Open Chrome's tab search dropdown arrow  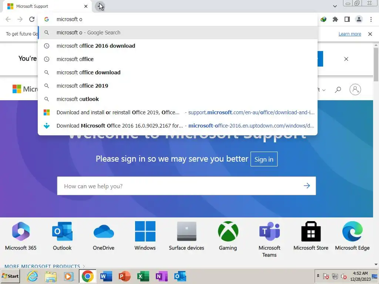coord(335,6)
